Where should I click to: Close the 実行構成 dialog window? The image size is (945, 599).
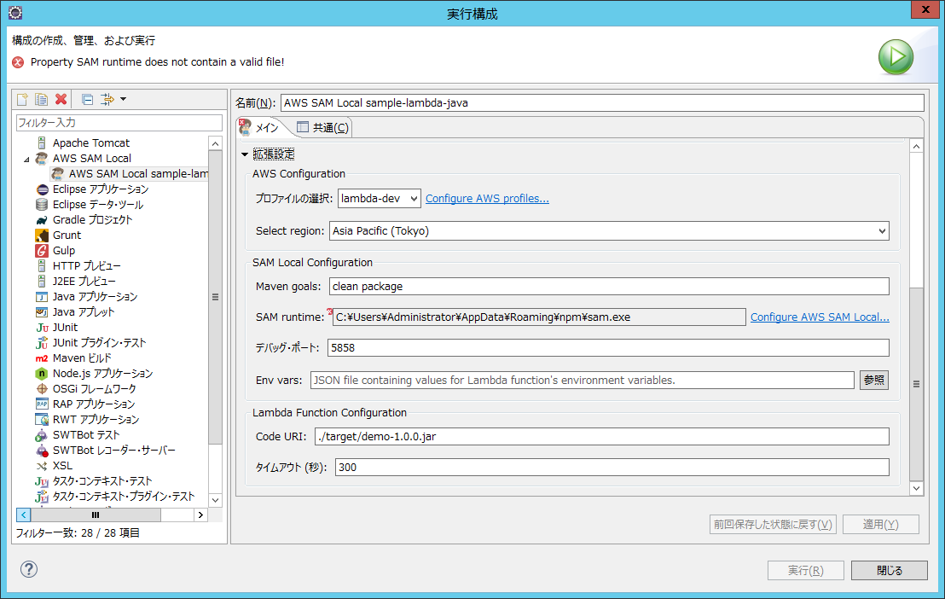pos(925,9)
